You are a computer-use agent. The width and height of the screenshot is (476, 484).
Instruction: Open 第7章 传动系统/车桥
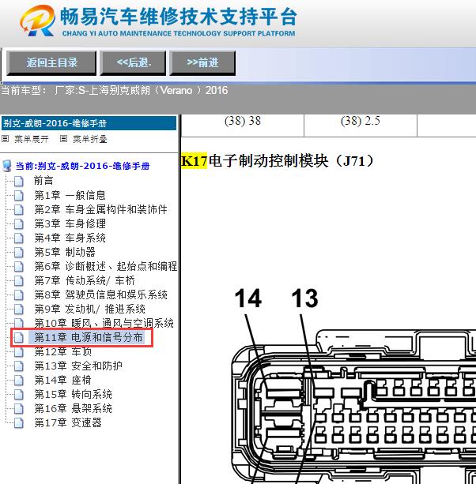coord(85,280)
